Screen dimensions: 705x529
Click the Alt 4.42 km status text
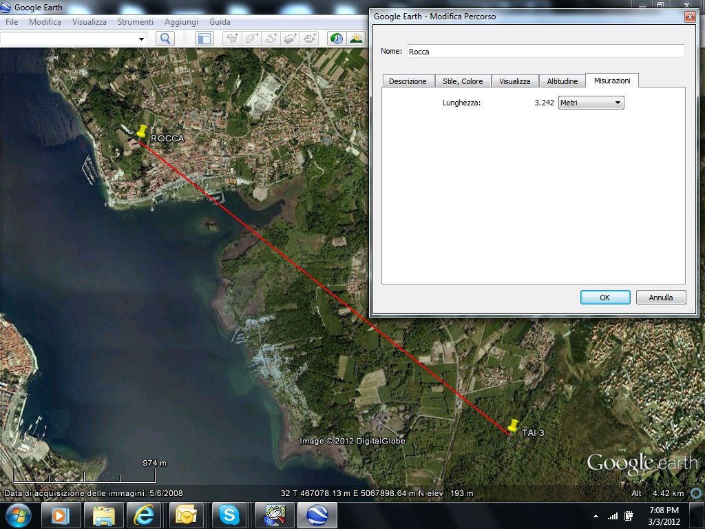tap(657, 493)
